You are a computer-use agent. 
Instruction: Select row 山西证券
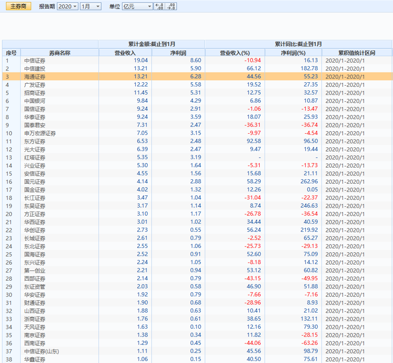[x=197, y=311]
